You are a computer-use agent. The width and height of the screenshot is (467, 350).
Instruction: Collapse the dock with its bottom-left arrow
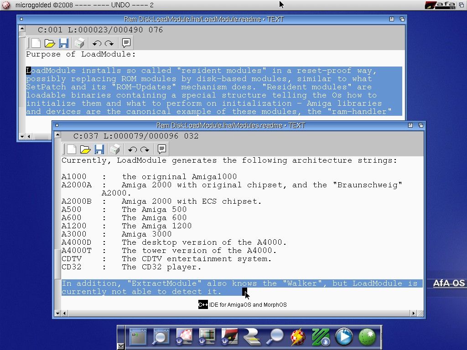[x=120, y=346]
